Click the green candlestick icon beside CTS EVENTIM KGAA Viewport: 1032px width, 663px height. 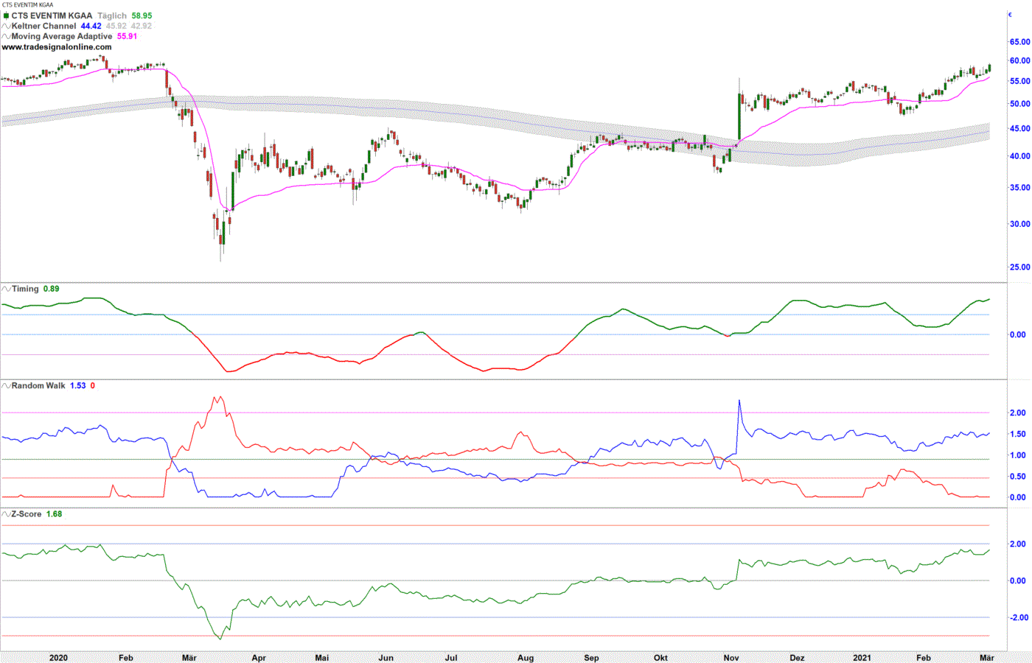[x=6, y=15]
